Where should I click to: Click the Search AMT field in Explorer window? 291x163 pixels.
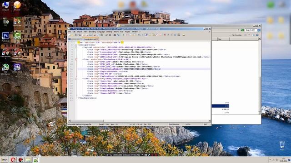[251, 30]
